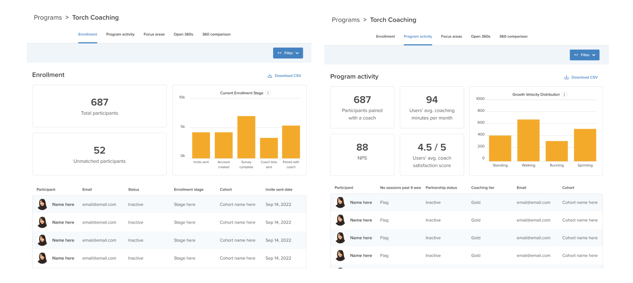Open the Open 360s tab in the right view
This screenshot has width=633, height=283.
[481, 36]
